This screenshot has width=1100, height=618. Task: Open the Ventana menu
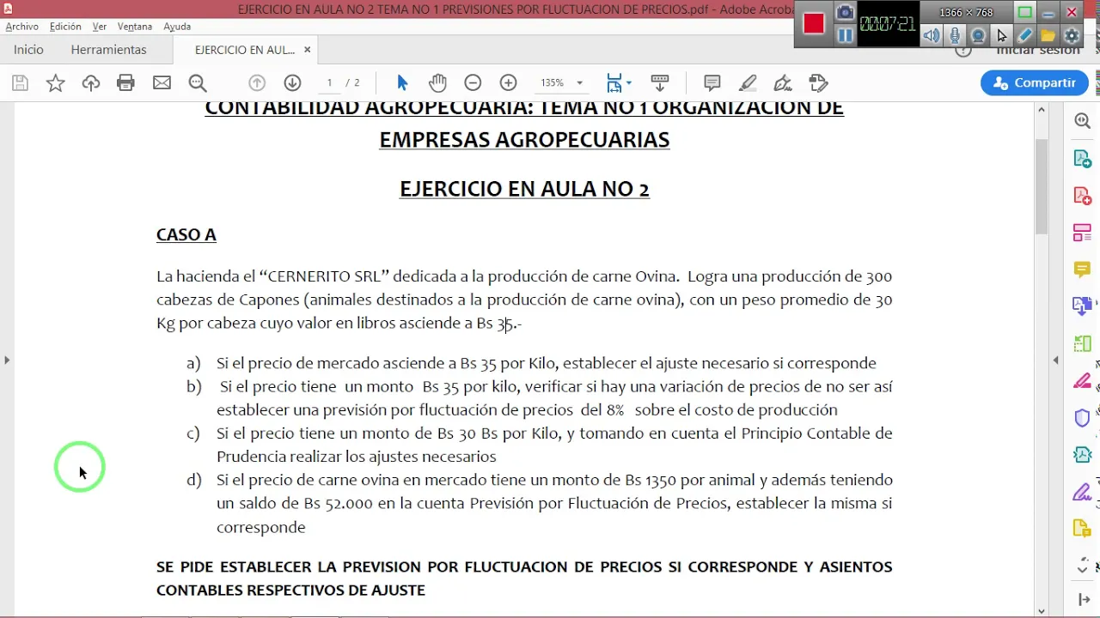pyautogui.click(x=135, y=27)
